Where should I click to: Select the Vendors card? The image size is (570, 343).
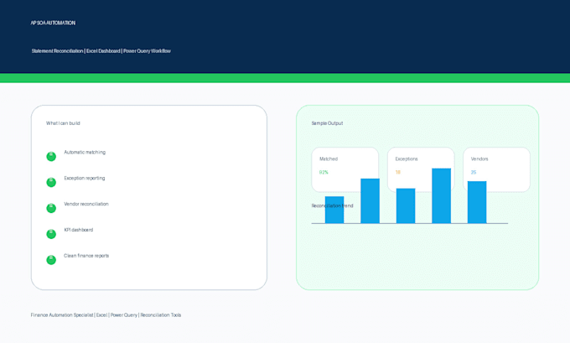point(496,169)
